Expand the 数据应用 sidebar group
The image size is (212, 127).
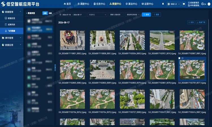pos(12,45)
